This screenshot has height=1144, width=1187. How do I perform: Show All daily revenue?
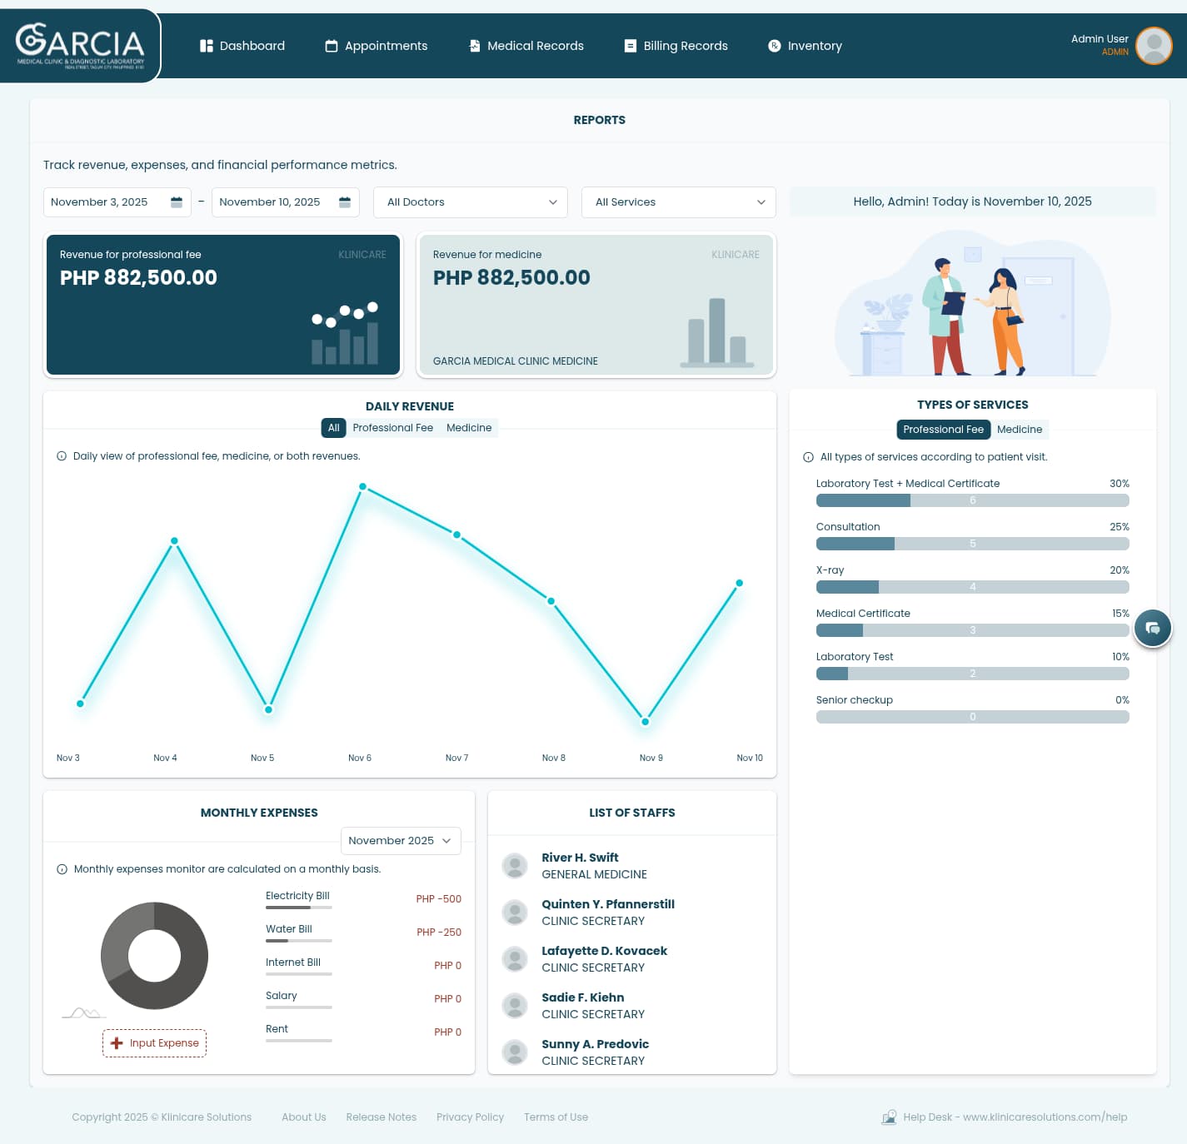(x=333, y=428)
